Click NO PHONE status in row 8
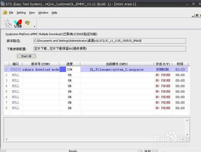 coord(163,108)
